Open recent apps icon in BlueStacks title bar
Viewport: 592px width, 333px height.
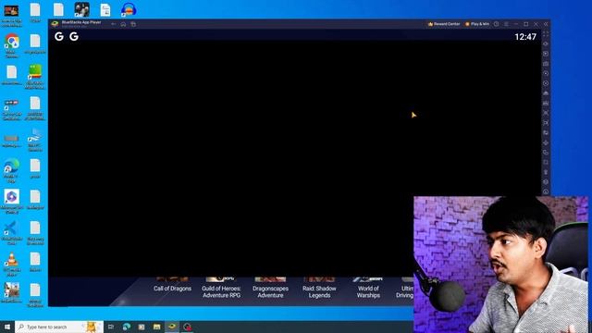[x=133, y=24]
